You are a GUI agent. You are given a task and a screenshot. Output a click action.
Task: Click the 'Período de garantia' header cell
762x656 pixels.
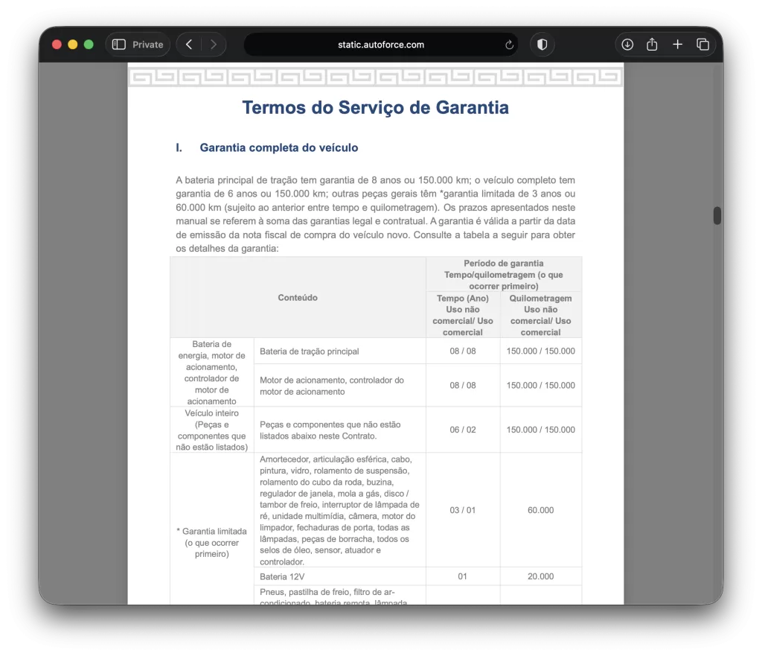tap(504, 275)
